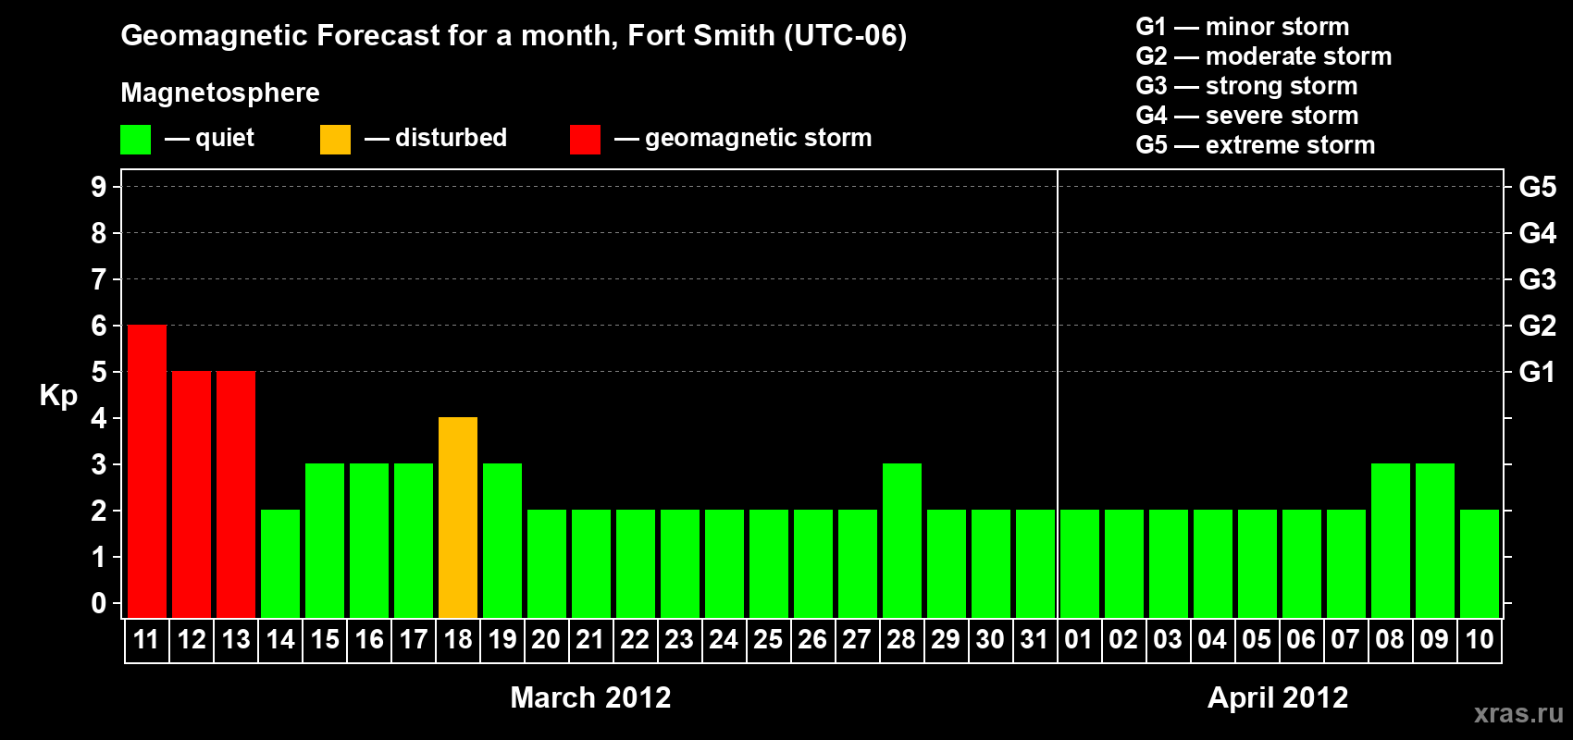The height and width of the screenshot is (740, 1573).
Task: Click the Kp axis value 0
Action: [99, 603]
